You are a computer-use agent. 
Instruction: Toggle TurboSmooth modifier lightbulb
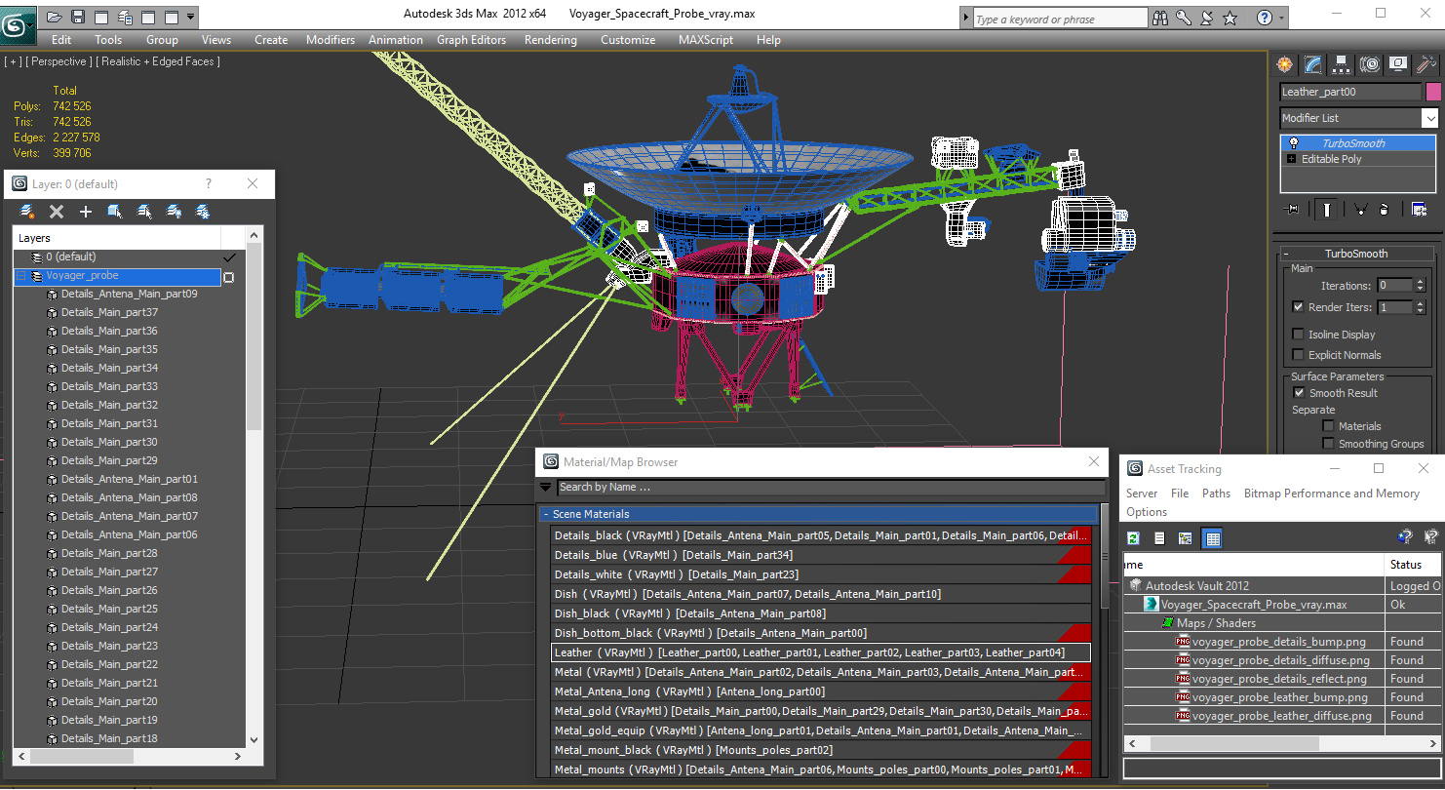tap(1294, 143)
